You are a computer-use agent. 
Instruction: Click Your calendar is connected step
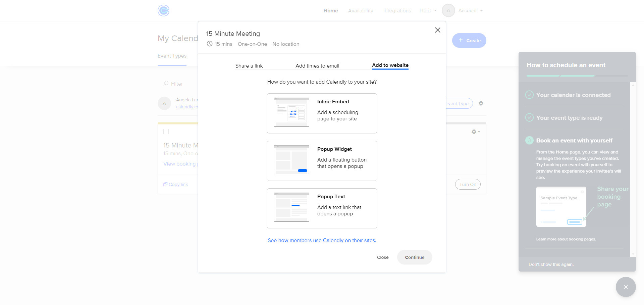(573, 95)
